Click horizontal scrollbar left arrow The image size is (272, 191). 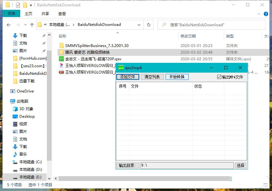tap(56, 179)
